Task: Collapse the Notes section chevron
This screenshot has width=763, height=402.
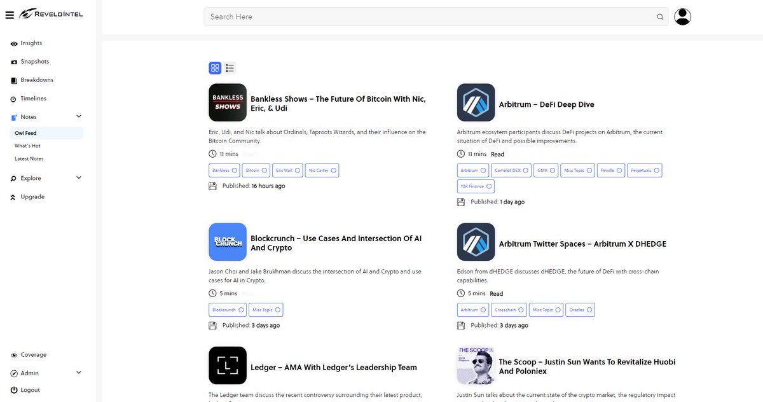Action: [79, 116]
